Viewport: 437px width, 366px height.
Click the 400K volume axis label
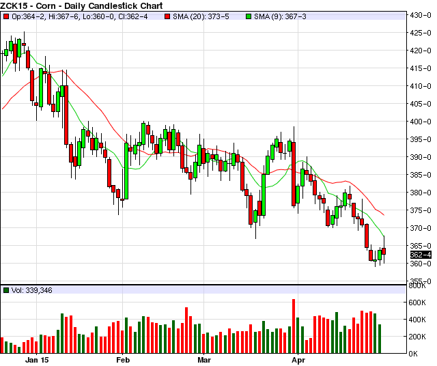[417, 320]
